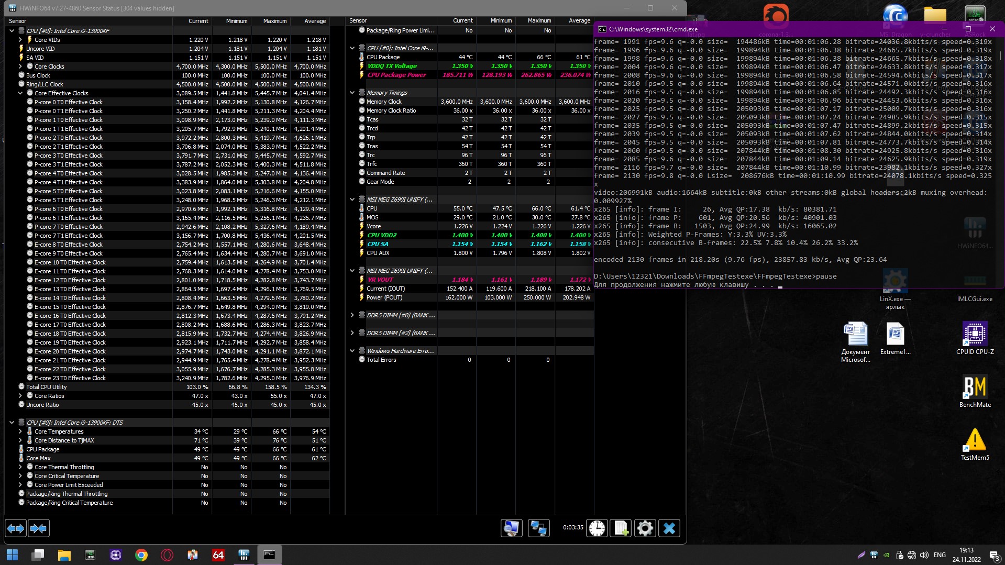This screenshot has width=1005, height=565.
Task: Open CPU-Z from the taskbar
Action: [x=116, y=555]
